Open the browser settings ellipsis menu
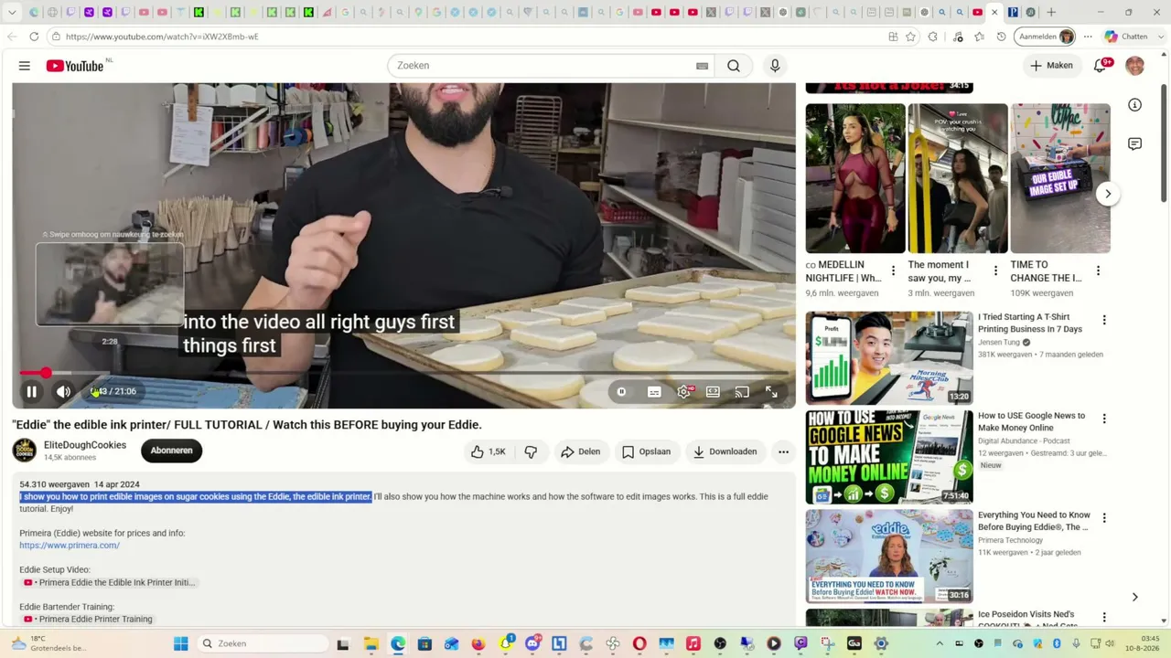The height and width of the screenshot is (658, 1171). point(1088,37)
